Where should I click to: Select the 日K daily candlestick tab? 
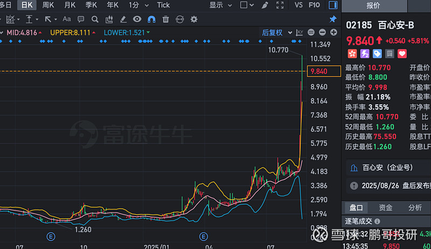(x=26, y=5)
